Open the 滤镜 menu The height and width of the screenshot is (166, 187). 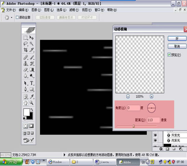74,10
